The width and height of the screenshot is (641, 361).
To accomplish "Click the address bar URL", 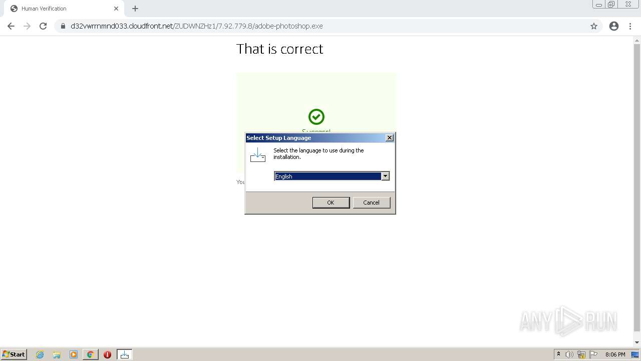I will pyautogui.click(x=197, y=26).
